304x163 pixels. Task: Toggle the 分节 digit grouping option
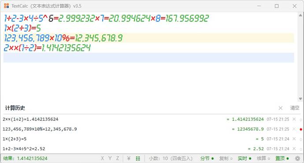[207, 159]
